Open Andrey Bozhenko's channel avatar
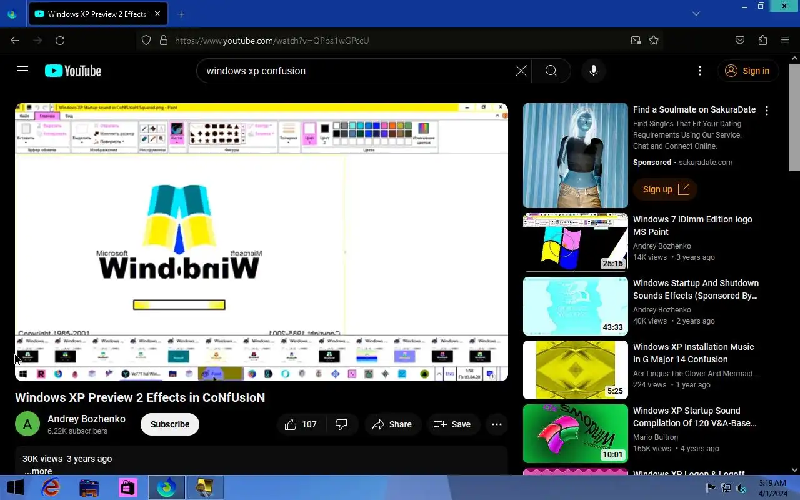The height and width of the screenshot is (500, 800). [x=27, y=424]
